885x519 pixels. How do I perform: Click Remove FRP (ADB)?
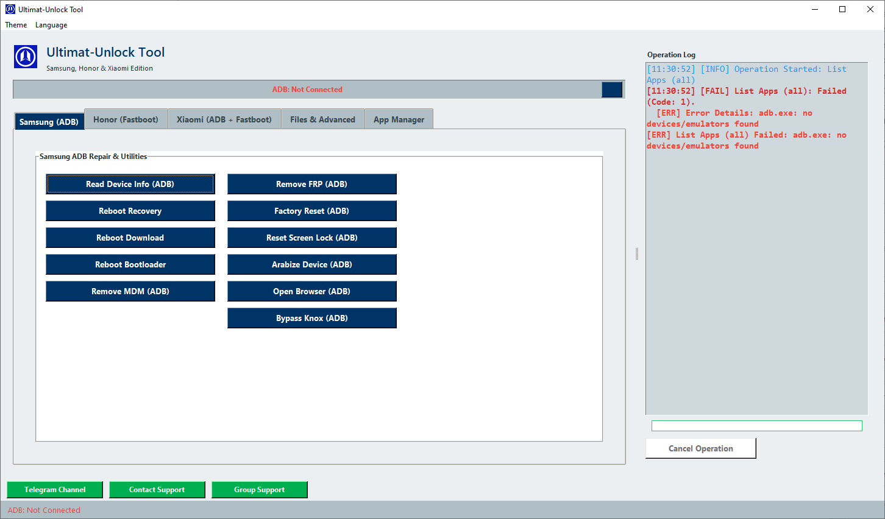pyautogui.click(x=311, y=183)
